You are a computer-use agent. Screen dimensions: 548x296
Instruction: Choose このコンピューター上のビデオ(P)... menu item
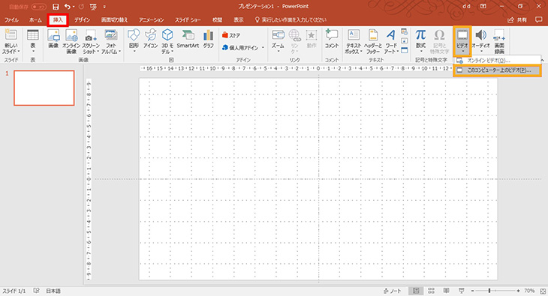click(497, 70)
